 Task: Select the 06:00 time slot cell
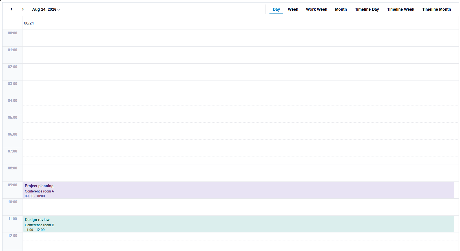point(240,135)
